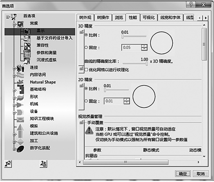Expand the 连接 tree node

(x=14, y=68)
